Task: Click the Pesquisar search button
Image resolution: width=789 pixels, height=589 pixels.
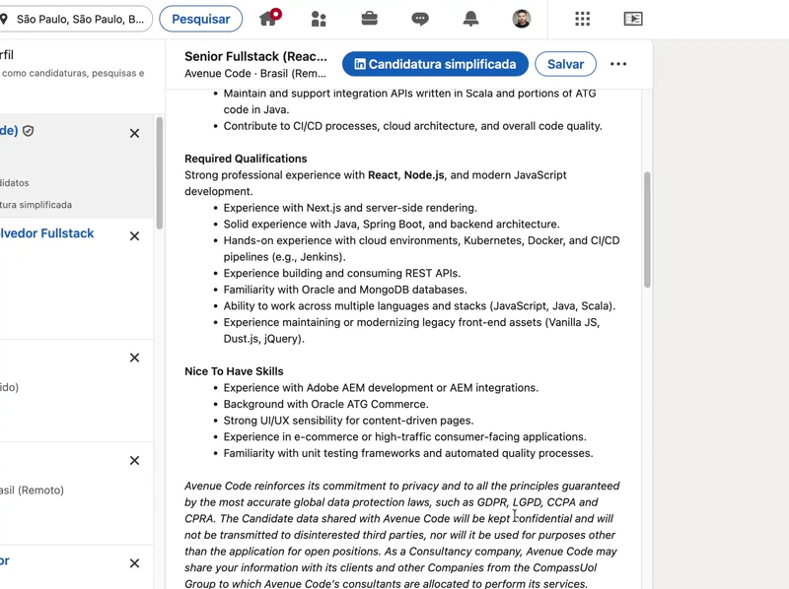Action: click(x=200, y=19)
